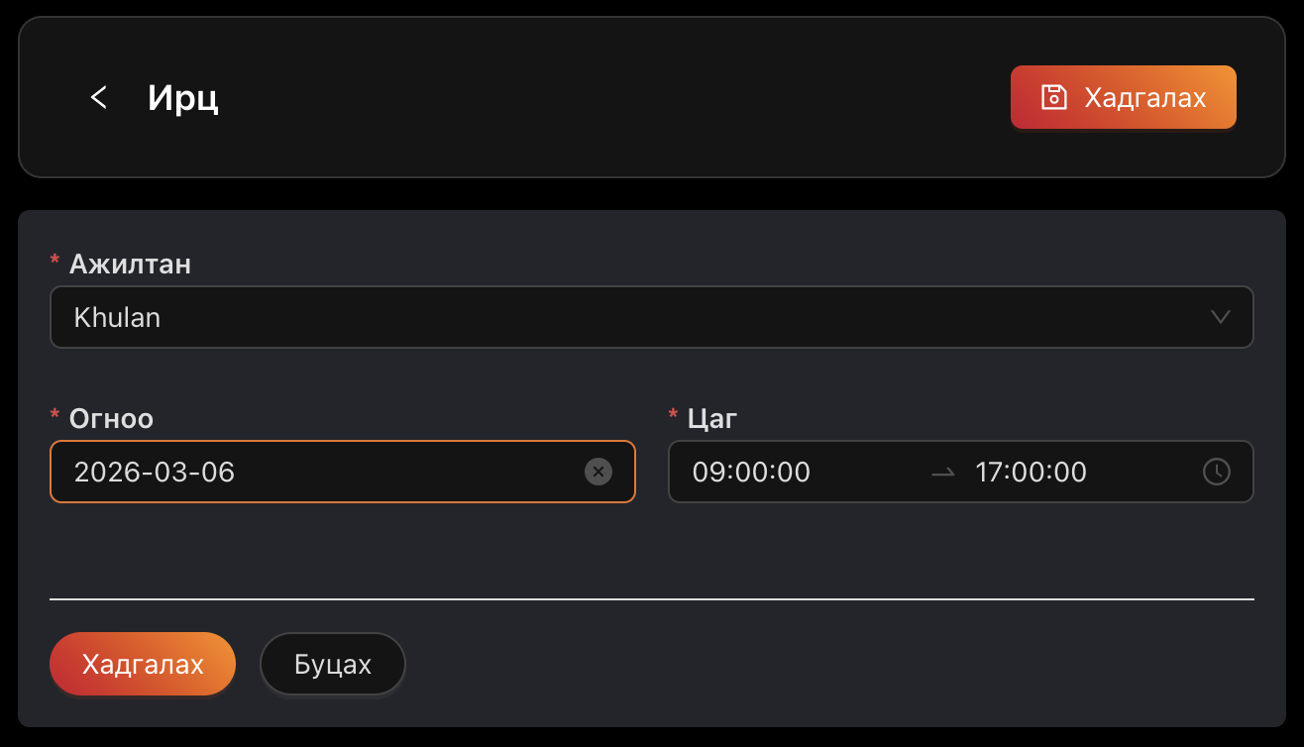Click the horizontal divider above the buttons

tap(652, 599)
